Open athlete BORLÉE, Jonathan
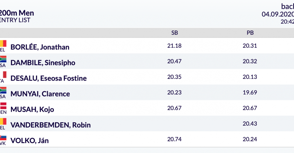This screenshot has height=153, width=294. coord(40,47)
